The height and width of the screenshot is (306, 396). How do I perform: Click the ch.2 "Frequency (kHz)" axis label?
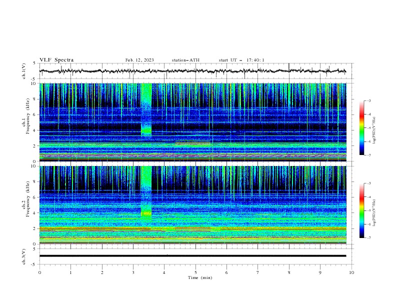click(x=28, y=199)
